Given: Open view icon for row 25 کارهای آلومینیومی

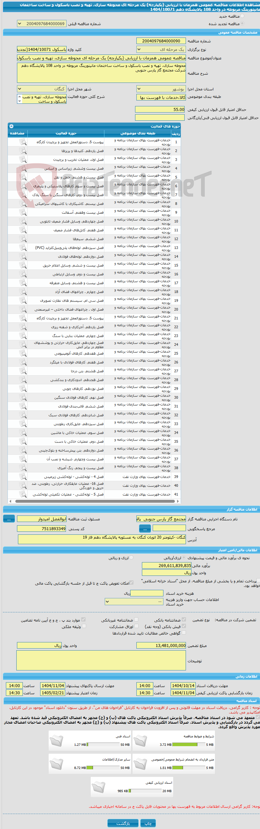Looking at the screenshot, I should click(23, 353).
